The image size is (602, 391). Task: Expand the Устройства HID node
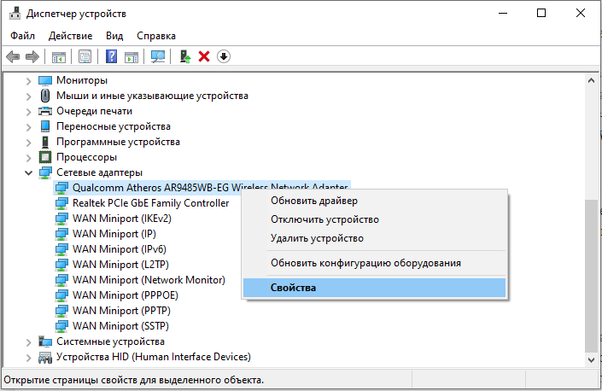pyautogui.click(x=28, y=358)
